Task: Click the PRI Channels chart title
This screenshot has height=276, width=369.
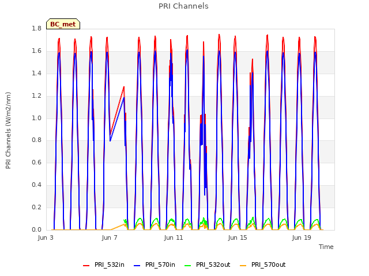Action: (183, 6)
